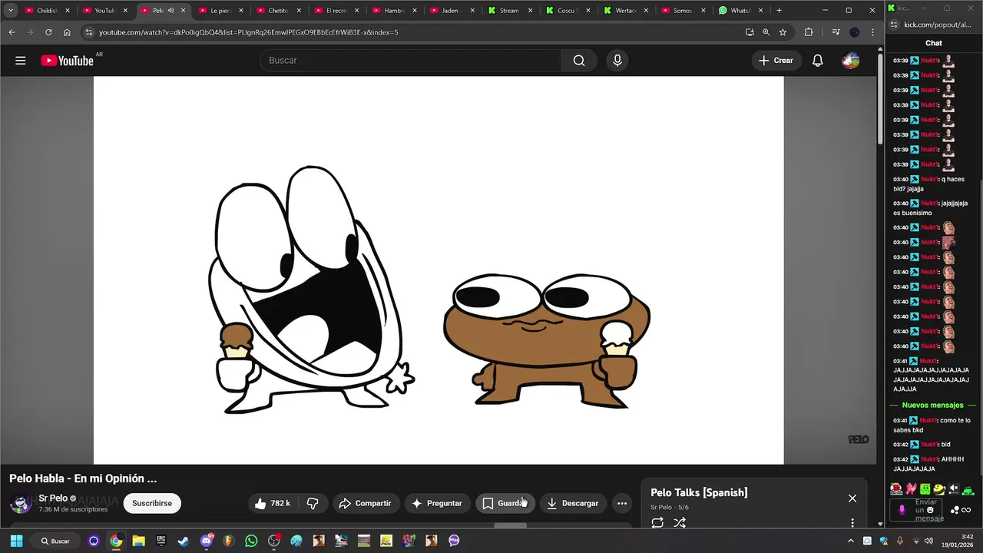
Task: Go to YouTube home via logo
Action: pyautogui.click(x=67, y=61)
